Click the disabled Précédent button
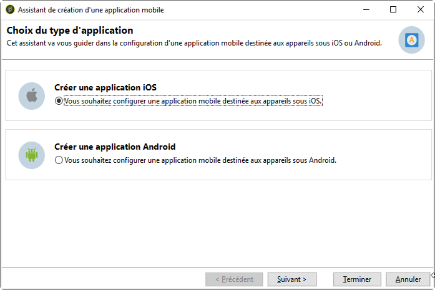This screenshot has height=290, width=435. click(x=234, y=279)
